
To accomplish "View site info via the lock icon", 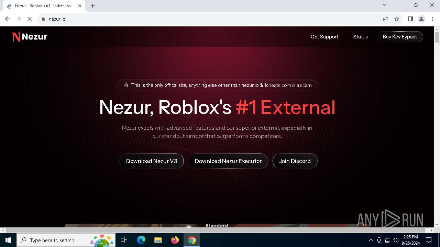I will [43, 19].
